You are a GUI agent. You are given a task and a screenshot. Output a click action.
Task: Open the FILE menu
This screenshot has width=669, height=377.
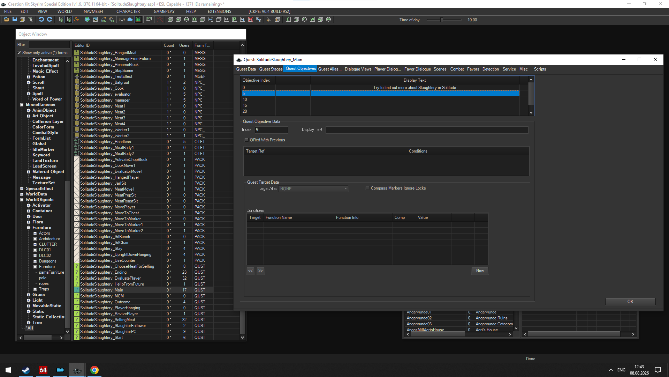coord(8,12)
